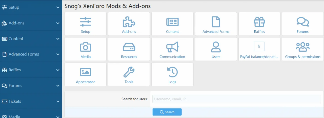This screenshot has height=118, width=324.
Task: Expand the Setup sidebar chevron
Action: click(58, 8)
